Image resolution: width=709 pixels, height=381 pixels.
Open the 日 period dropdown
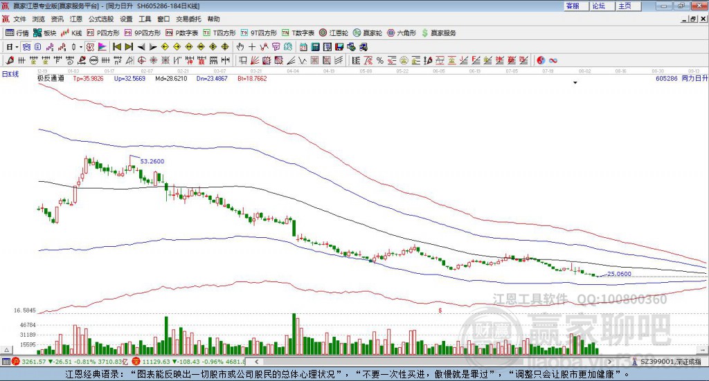pos(12,47)
